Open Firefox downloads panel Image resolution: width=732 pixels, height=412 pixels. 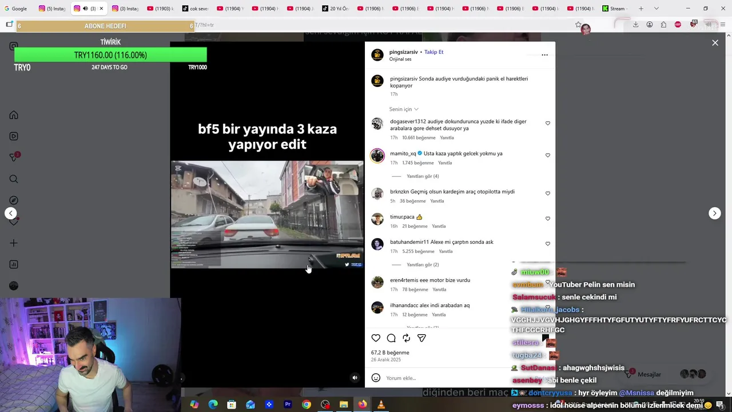(x=635, y=25)
